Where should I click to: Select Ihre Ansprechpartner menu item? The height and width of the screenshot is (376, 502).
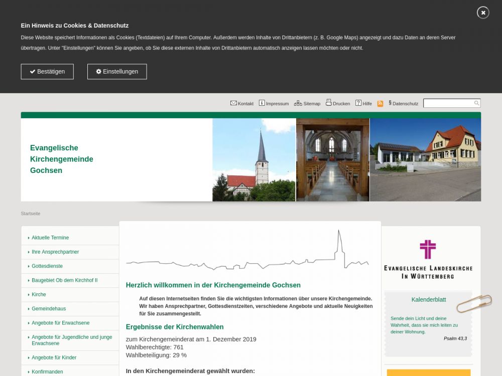55,252
